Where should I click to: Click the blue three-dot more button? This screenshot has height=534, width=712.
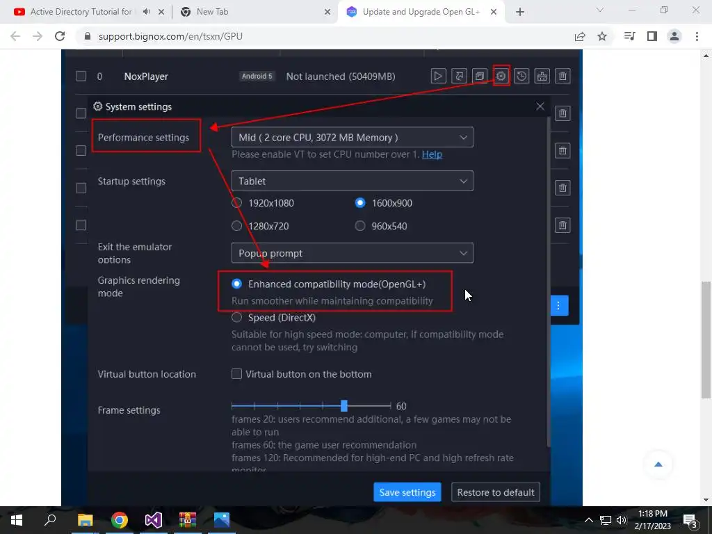point(559,306)
